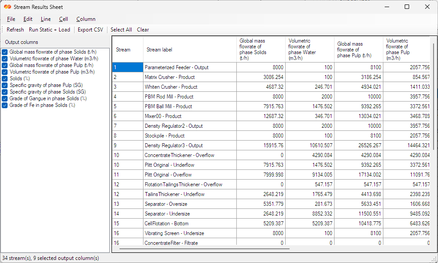This screenshot has height=263, width=438.
Task: Select 'Density Regulator2 - Output' cell
Action: tap(190, 126)
